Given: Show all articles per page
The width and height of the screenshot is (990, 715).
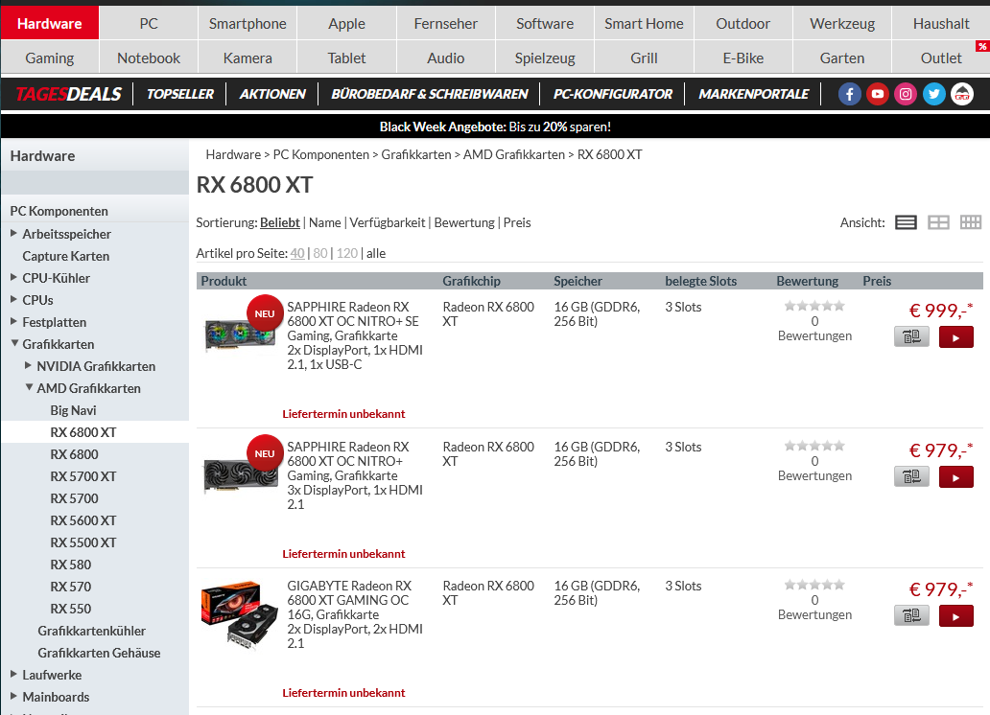Looking at the screenshot, I should coord(376,254).
